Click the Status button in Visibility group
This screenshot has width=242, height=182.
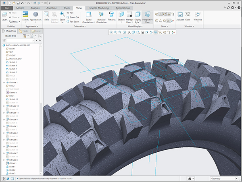coord(15,22)
